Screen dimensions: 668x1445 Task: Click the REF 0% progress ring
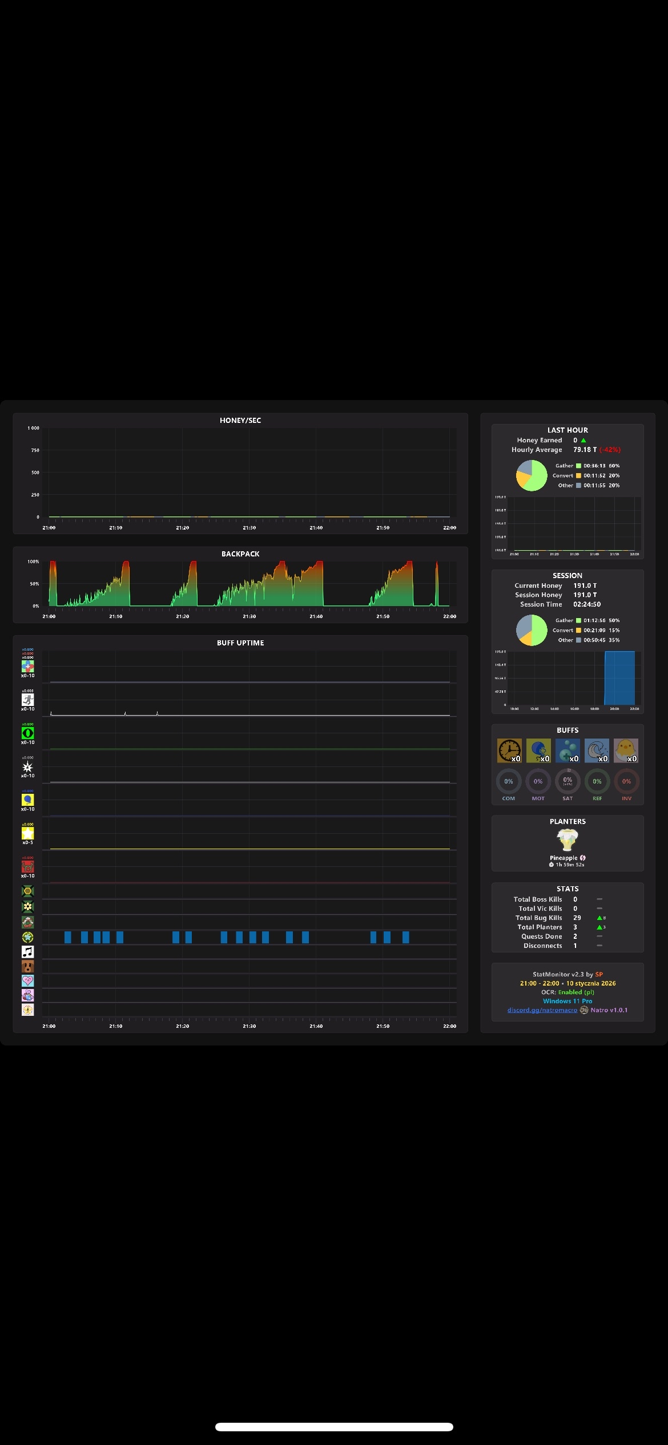pos(597,781)
